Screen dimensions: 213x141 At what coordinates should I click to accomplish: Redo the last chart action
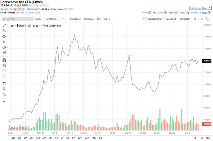[x=4, y=76]
